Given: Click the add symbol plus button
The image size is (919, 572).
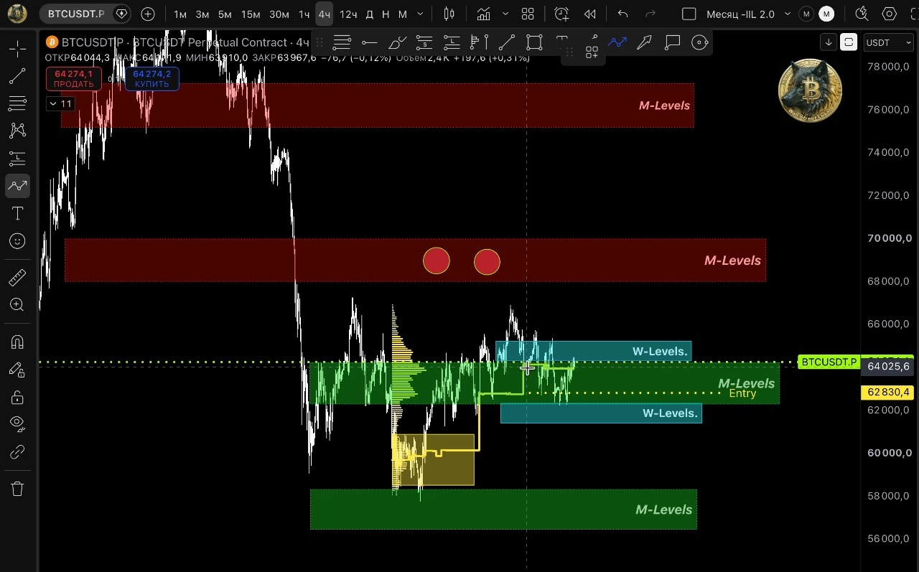Looking at the screenshot, I should 148,14.
